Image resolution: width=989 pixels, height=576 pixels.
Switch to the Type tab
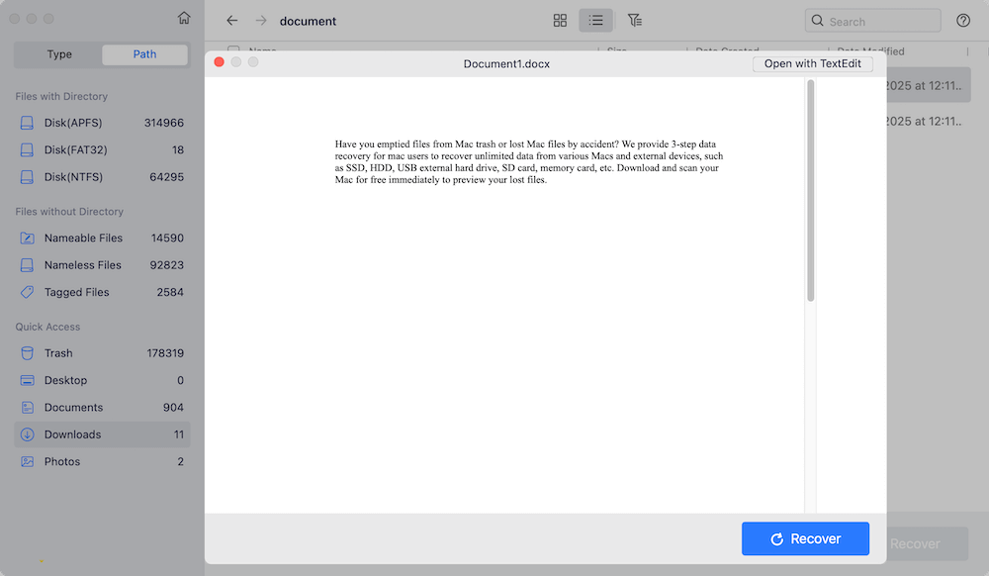[58, 54]
